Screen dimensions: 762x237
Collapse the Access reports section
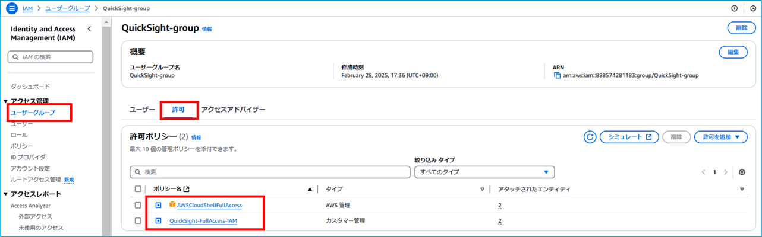[x=5, y=194]
